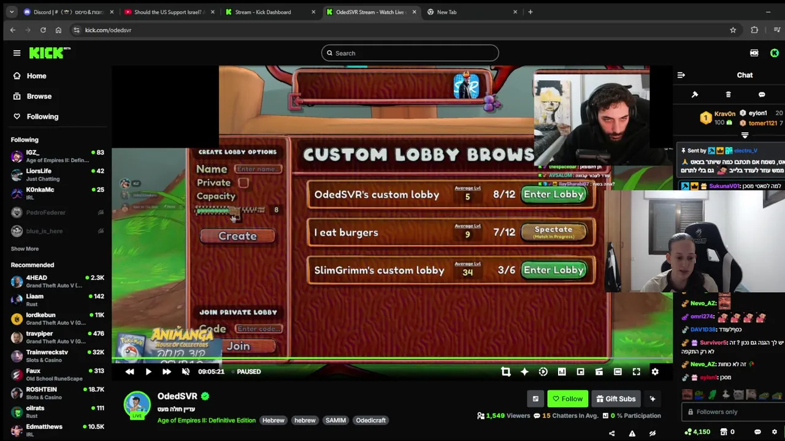Play the paused stream
Viewport: 785px width, 441px height.
(148, 372)
